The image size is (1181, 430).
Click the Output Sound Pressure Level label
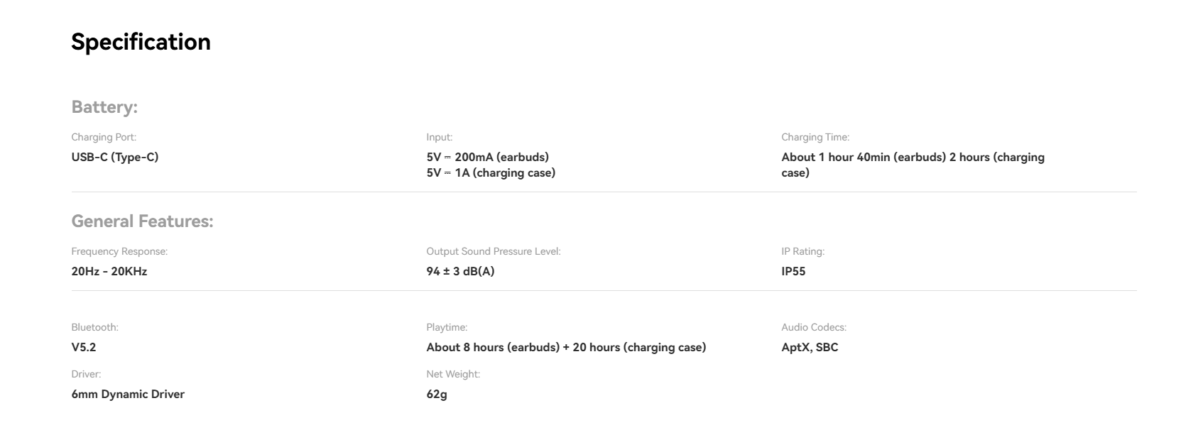click(494, 251)
